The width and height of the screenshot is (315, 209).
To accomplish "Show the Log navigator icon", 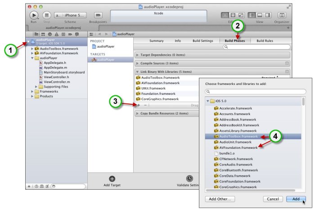I will tap(77, 34).
